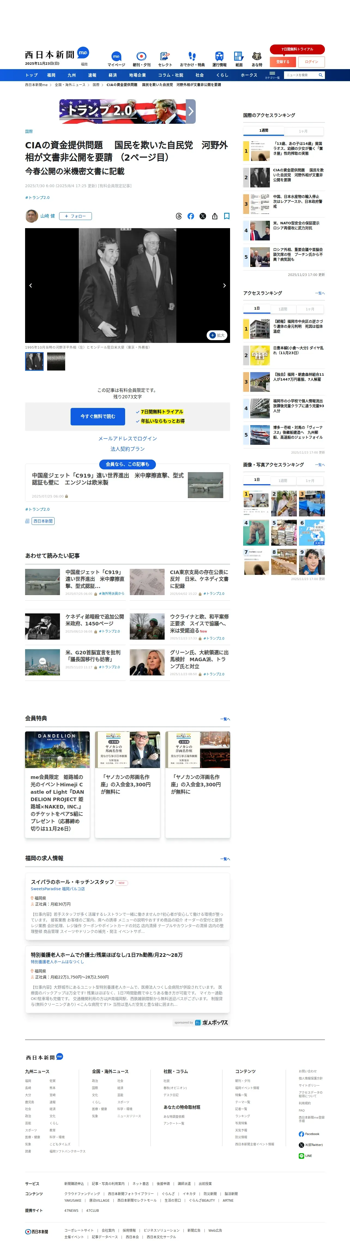Open photo ranking 一覧へ link
Screen dimensions: 350x1241
(320, 465)
